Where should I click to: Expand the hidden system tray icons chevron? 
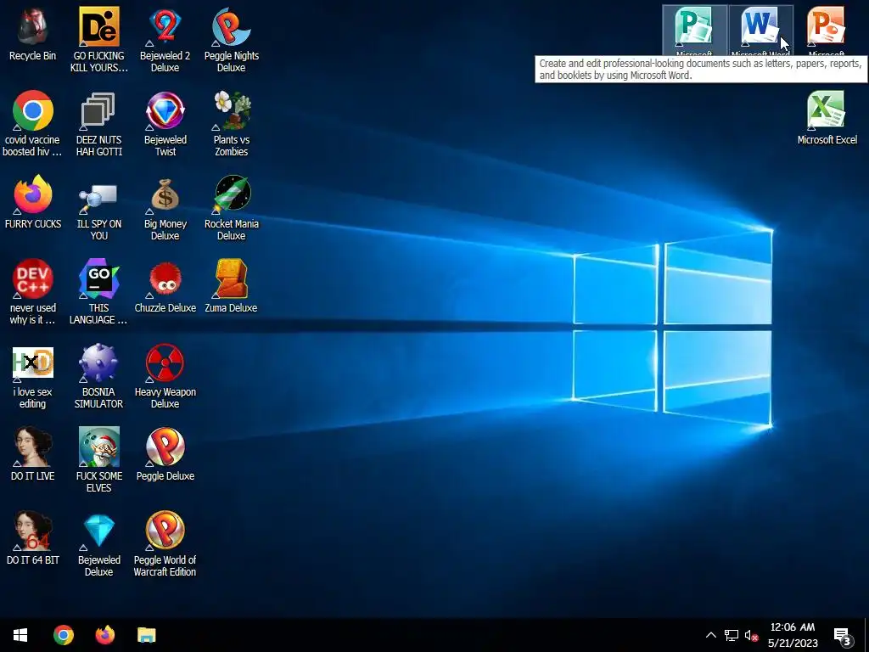pyautogui.click(x=711, y=635)
